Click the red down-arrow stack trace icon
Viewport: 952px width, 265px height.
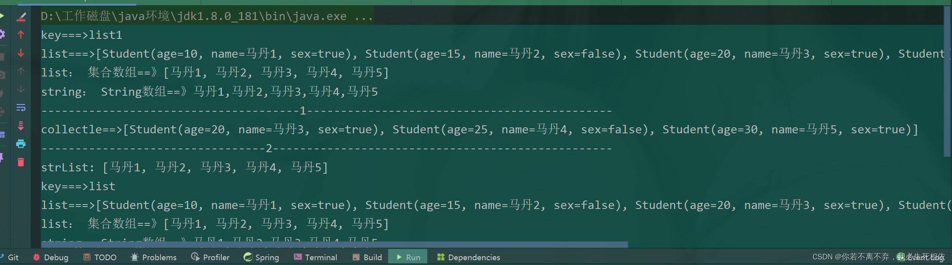click(x=21, y=53)
